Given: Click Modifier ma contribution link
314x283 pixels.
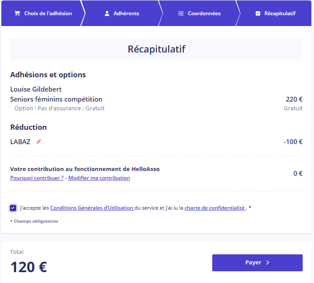Looking at the screenshot, I should tap(99, 178).
